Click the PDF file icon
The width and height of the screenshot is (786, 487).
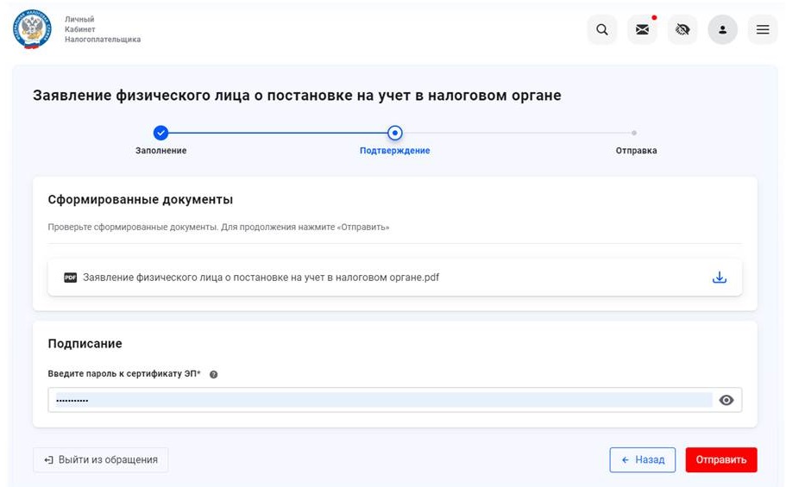(70, 278)
